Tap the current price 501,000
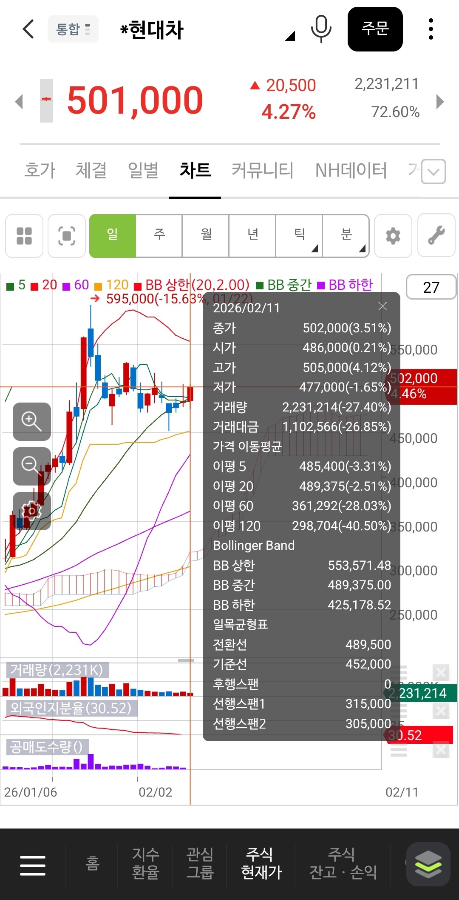The image size is (459, 900). click(x=135, y=101)
